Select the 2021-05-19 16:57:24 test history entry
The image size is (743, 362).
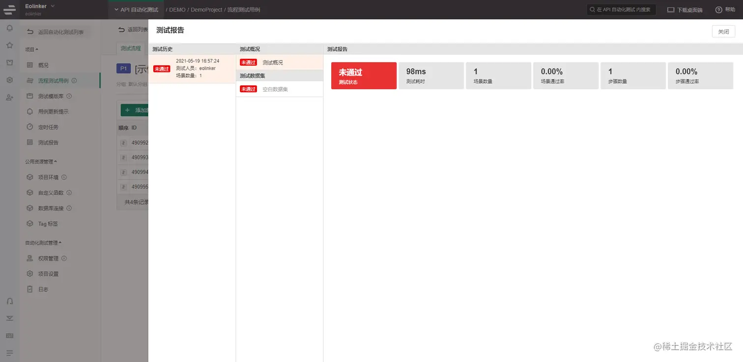[x=192, y=69]
